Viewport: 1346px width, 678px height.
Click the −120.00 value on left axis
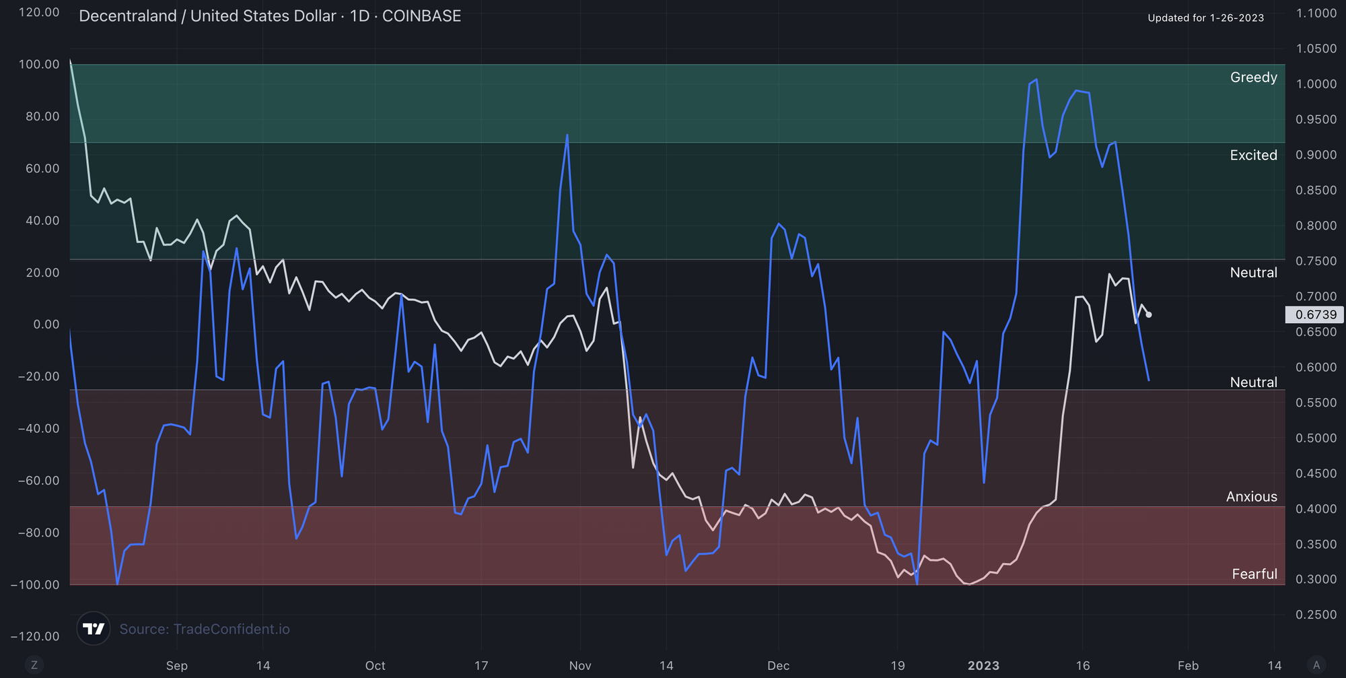click(x=35, y=636)
